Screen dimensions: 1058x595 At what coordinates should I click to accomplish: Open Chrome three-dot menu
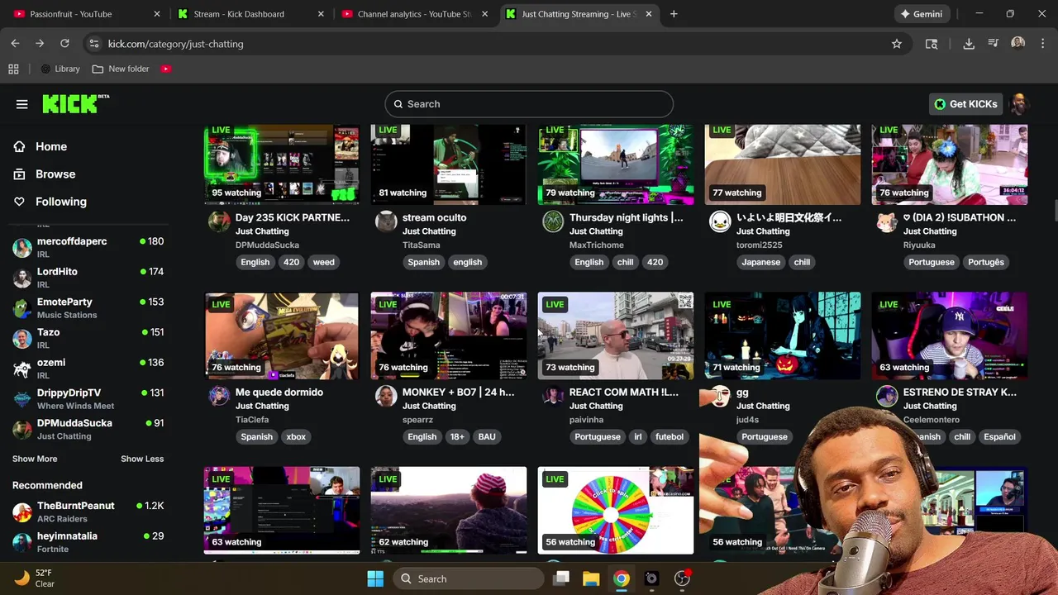[1043, 44]
